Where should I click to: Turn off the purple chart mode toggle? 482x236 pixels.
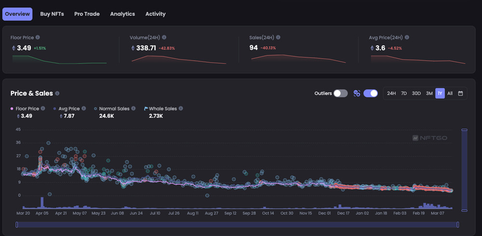point(370,93)
